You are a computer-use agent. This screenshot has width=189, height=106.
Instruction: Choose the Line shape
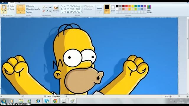(x=62, y=6)
